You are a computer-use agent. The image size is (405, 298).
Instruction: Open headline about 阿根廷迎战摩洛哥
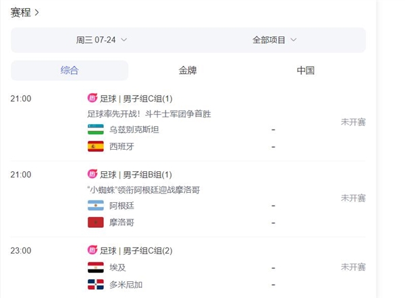pos(144,190)
